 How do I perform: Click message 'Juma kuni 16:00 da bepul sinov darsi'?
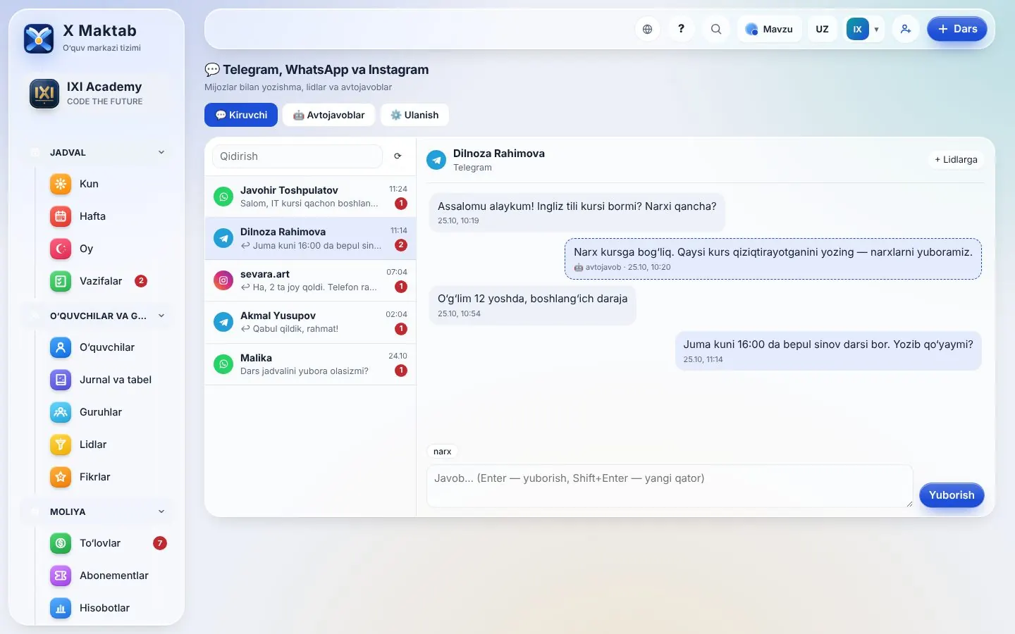828,351
